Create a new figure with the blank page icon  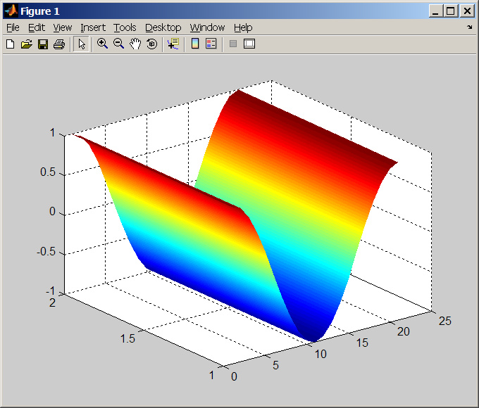point(11,44)
